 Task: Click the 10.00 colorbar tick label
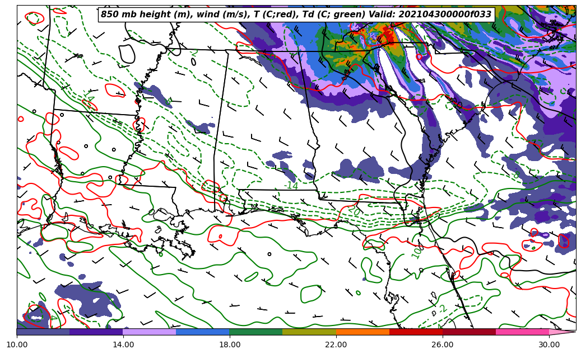pos(17,344)
